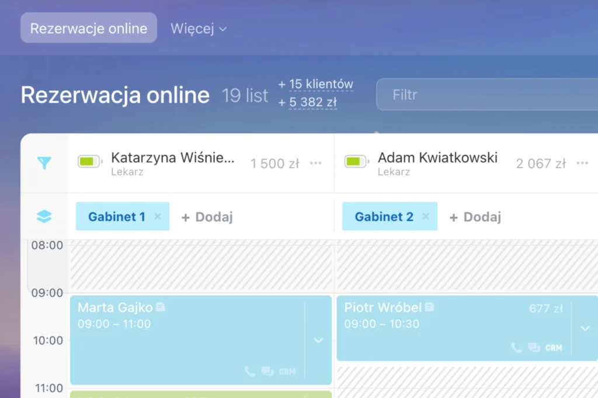Click the layers stack icon
The image size is (598, 398).
click(44, 216)
